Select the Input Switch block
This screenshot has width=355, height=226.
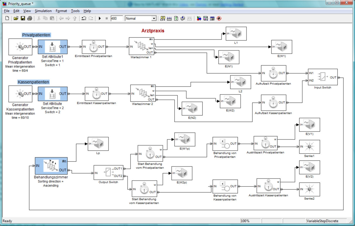pos(322,77)
